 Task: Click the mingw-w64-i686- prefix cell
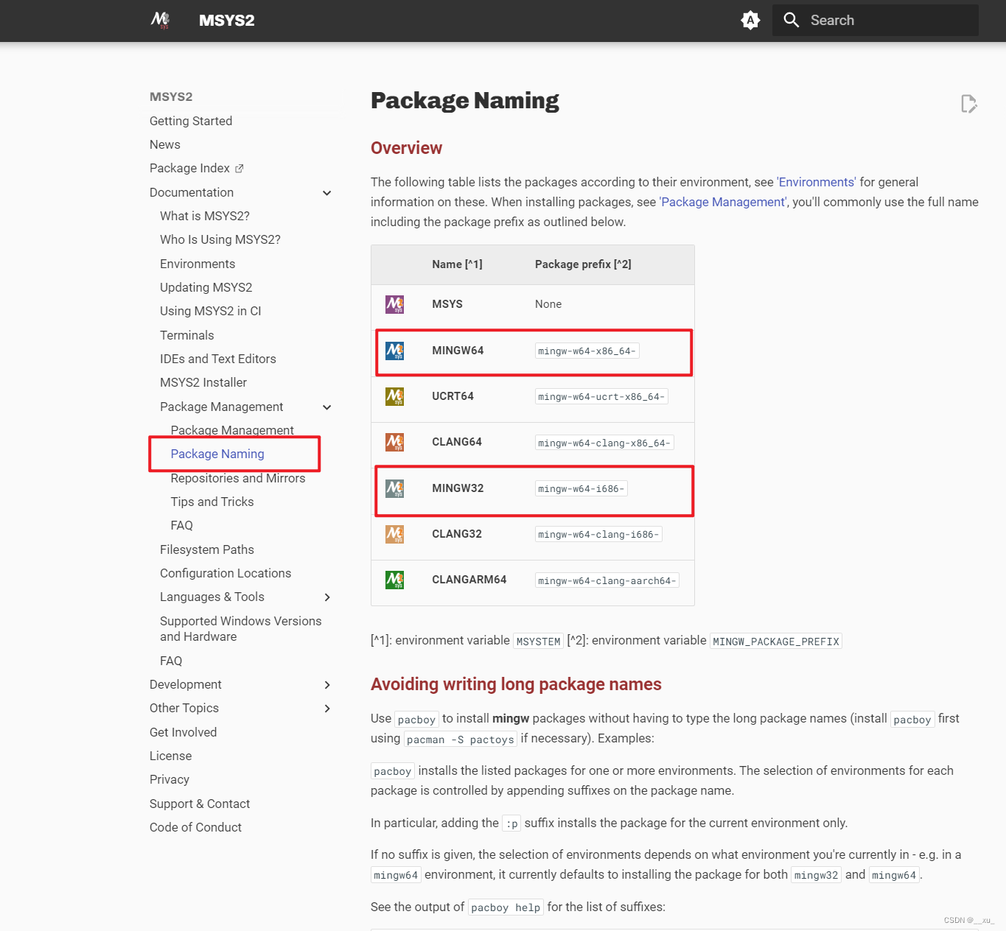[581, 489]
